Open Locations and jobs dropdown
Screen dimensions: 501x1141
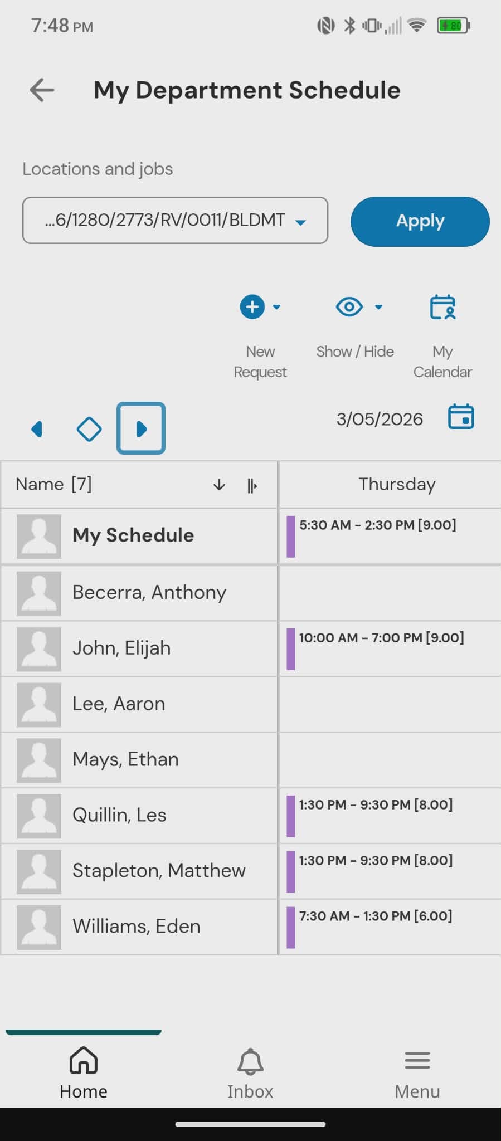point(175,221)
